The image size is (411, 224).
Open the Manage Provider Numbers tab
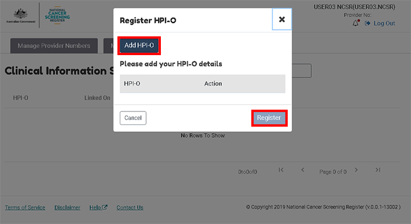54,46
